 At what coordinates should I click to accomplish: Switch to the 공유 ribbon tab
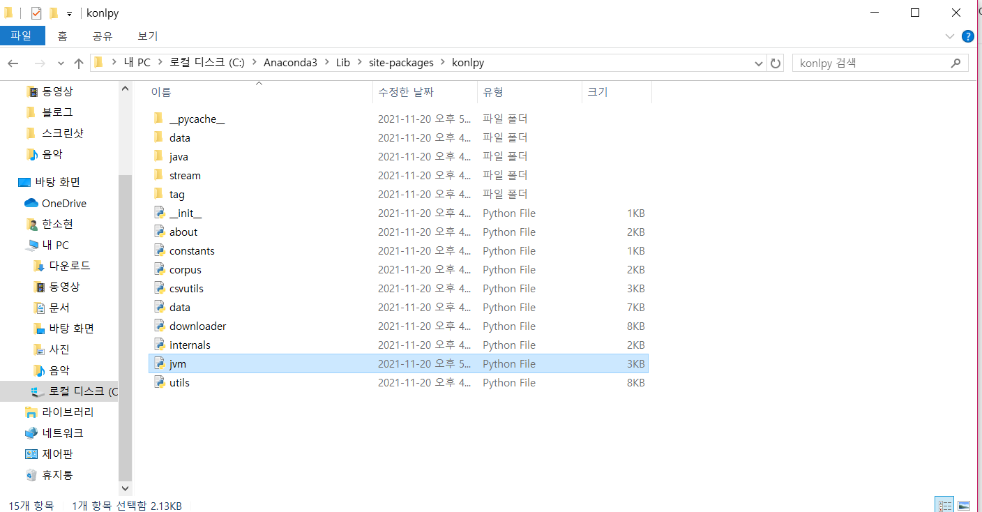[103, 36]
